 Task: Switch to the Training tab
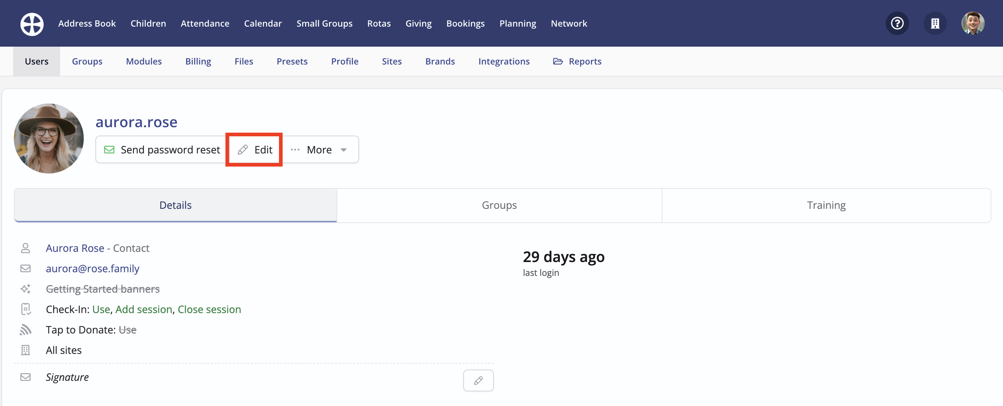(x=826, y=205)
